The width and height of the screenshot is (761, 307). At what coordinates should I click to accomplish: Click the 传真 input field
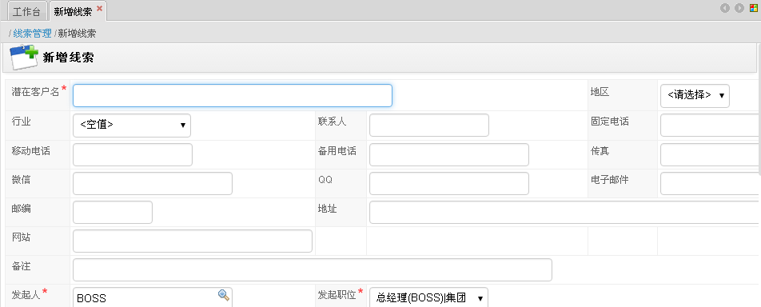click(x=711, y=154)
